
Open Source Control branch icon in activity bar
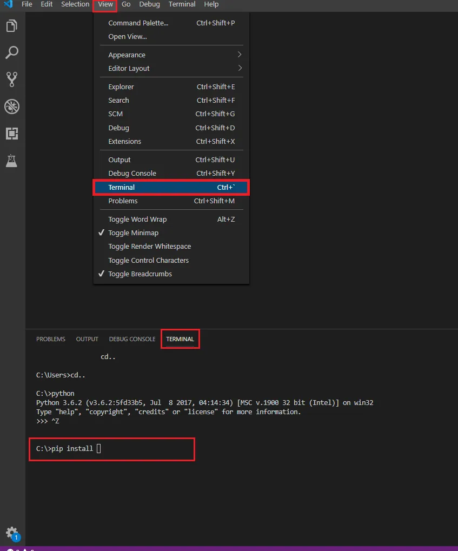pyautogui.click(x=12, y=79)
